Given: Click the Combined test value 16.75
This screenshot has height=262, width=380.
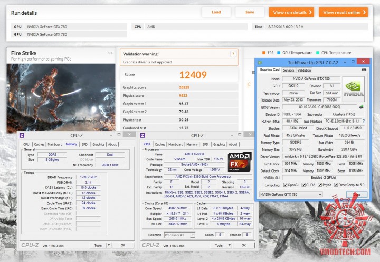Looking at the screenshot, I should pos(184,128).
